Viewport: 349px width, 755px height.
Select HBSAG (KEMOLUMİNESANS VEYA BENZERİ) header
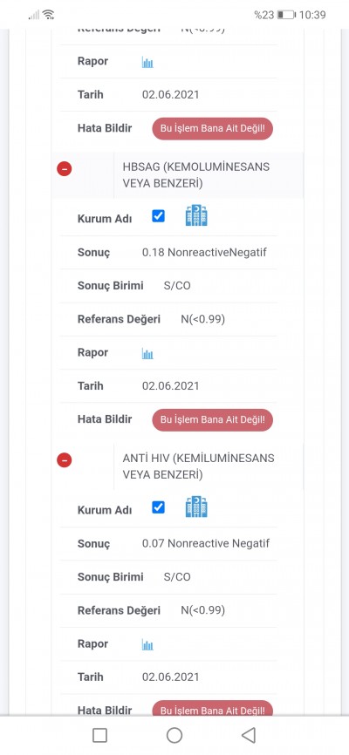click(x=196, y=175)
